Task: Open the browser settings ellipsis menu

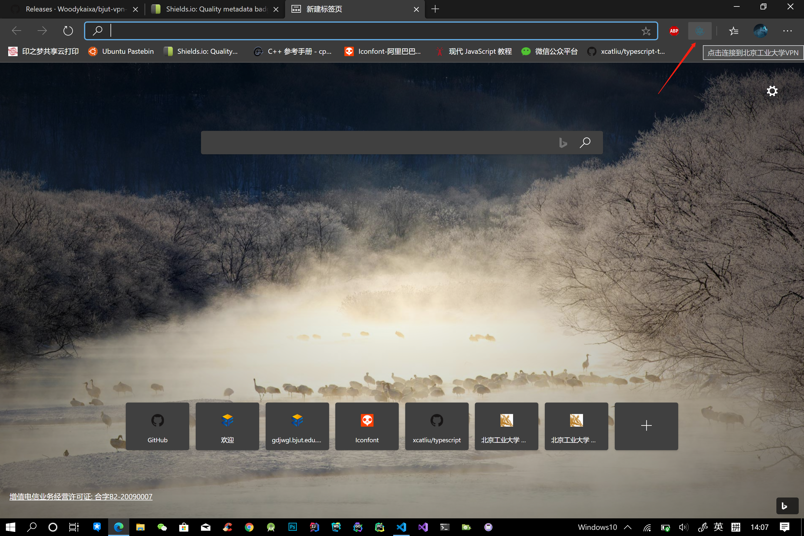Action: click(787, 31)
